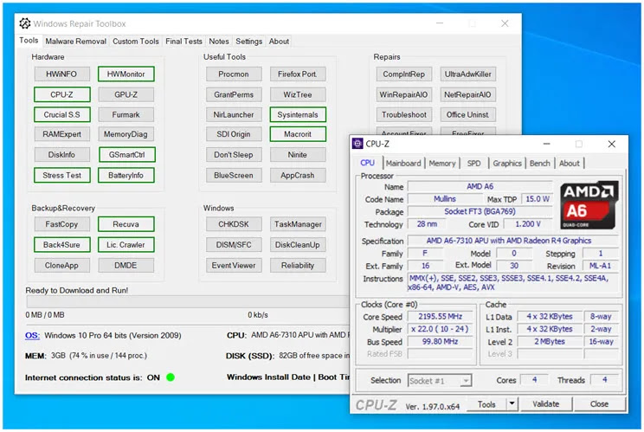The height and width of the screenshot is (432, 644).
Task: Click the CPU-Z button in Hardware
Action: point(61,94)
